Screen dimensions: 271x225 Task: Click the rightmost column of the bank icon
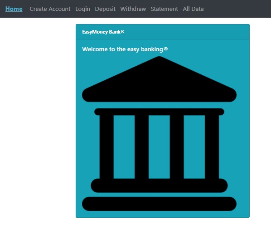[x=212, y=147]
